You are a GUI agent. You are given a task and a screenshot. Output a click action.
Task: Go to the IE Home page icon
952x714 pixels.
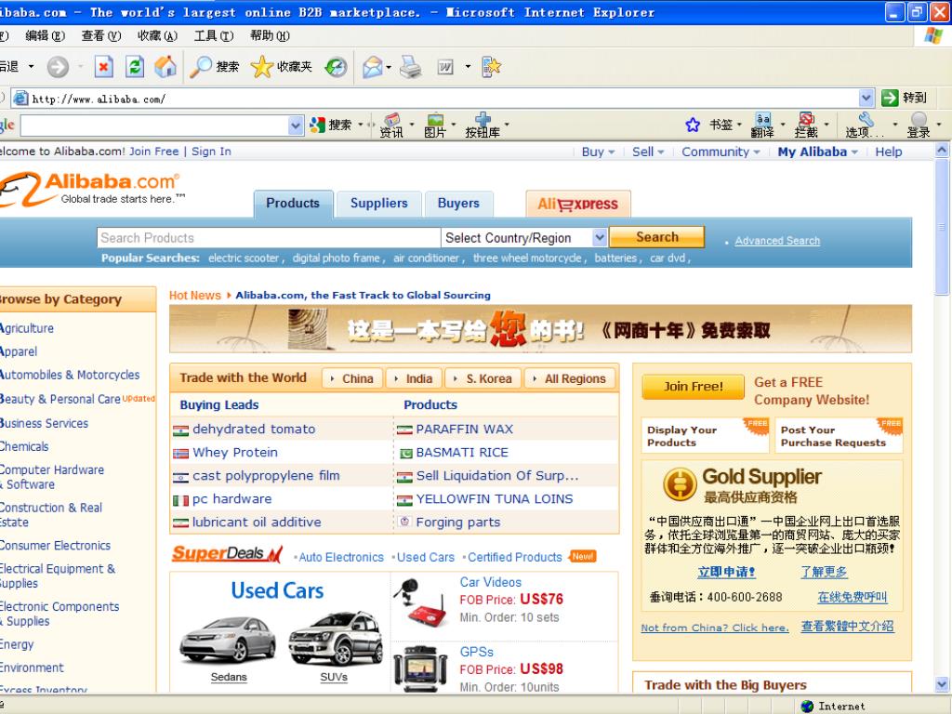(x=165, y=67)
